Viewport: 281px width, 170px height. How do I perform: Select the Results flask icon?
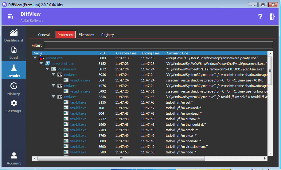pyautogui.click(x=14, y=68)
